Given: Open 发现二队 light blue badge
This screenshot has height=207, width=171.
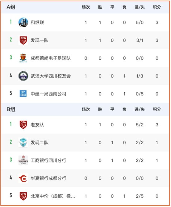Looking at the screenshot, I should point(23,142).
